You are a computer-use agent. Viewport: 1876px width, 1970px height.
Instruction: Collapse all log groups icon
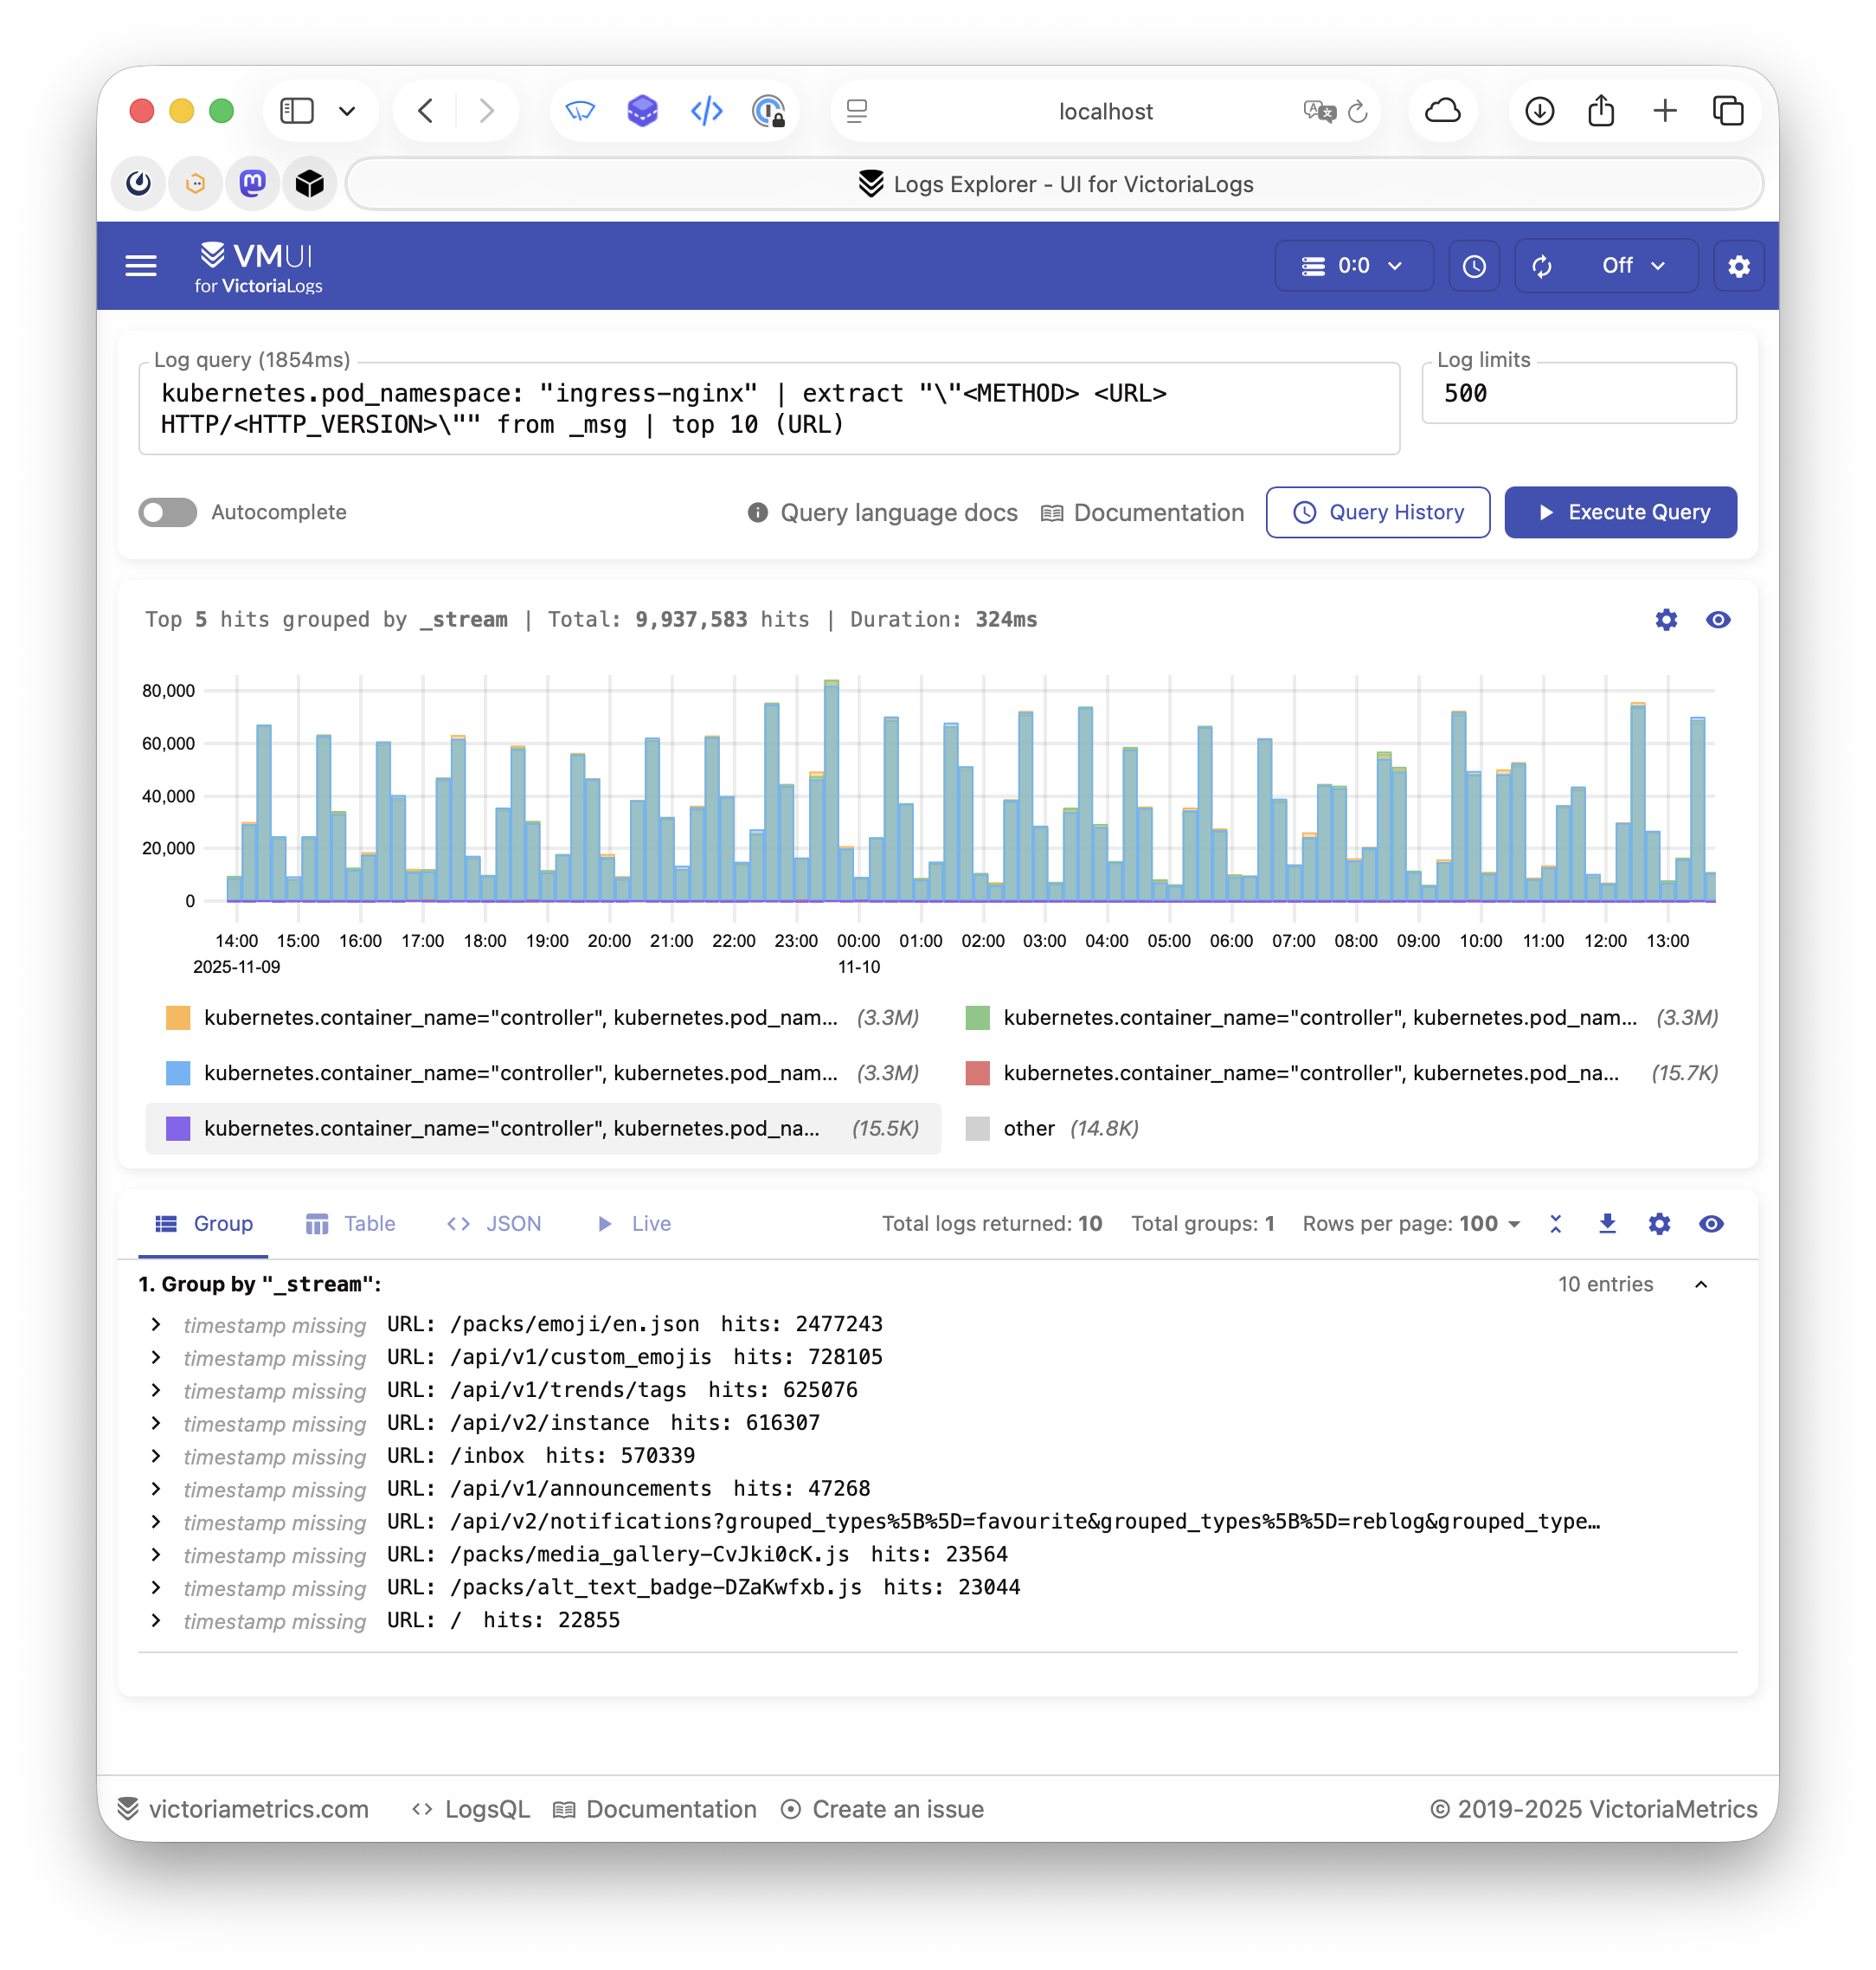click(x=1555, y=1224)
